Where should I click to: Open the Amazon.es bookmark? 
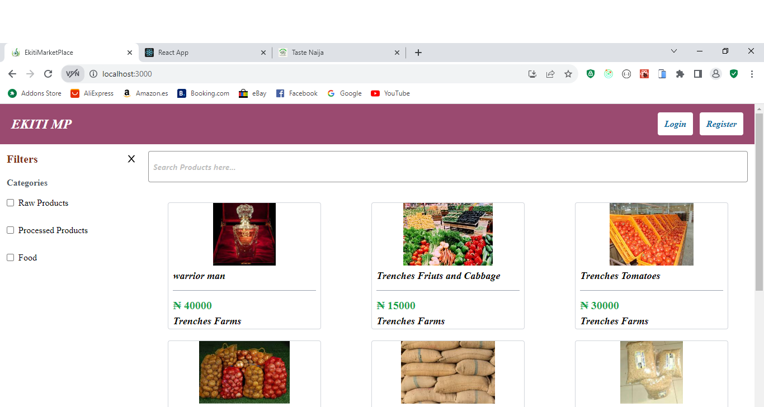(x=145, y=93)
